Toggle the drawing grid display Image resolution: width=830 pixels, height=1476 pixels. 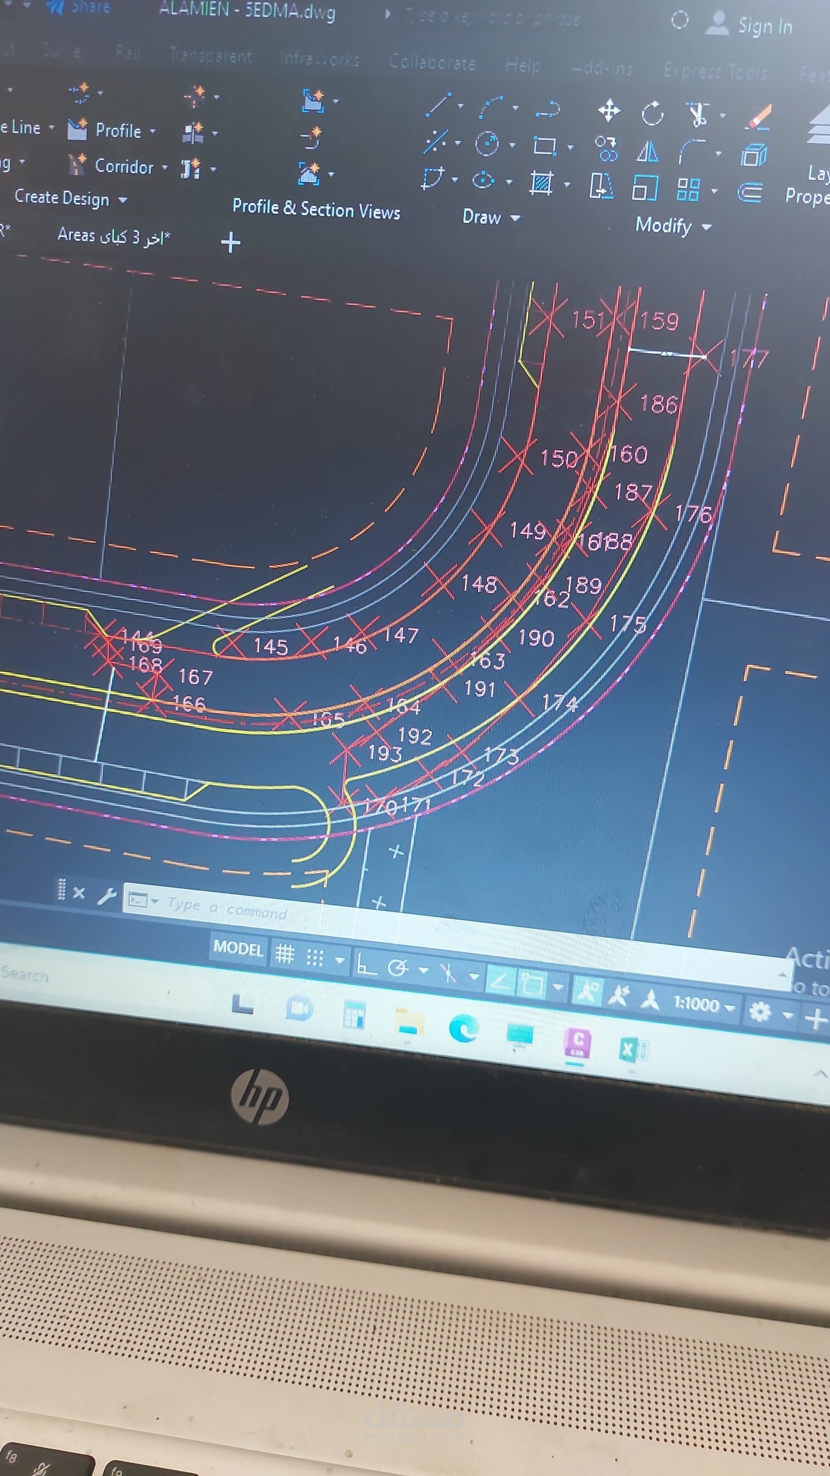point(285,954)
